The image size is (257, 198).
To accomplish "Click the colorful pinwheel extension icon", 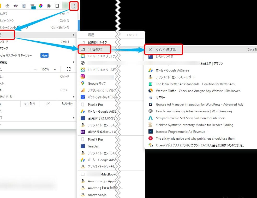I will coord(40,6).
